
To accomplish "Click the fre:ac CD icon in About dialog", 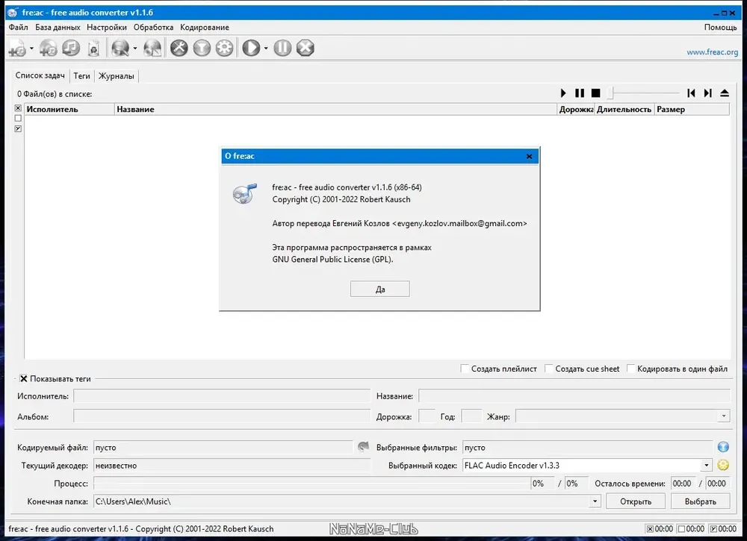I will click(x=245, y=194).
